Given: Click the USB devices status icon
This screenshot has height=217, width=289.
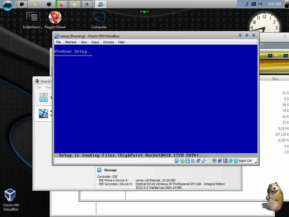Looking at the screenshot, I should (204, 161).
